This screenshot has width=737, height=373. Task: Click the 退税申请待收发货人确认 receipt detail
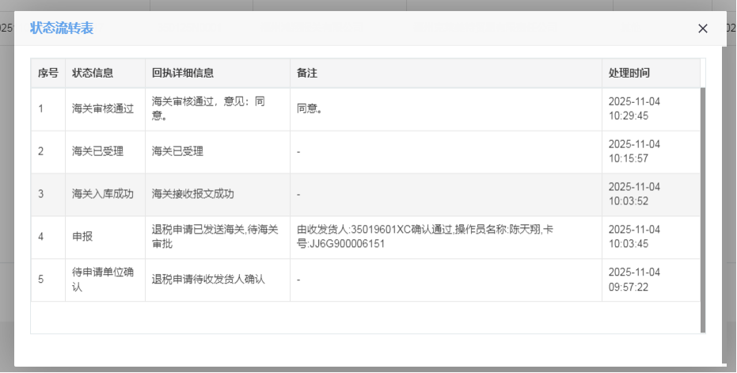(208, 280)
